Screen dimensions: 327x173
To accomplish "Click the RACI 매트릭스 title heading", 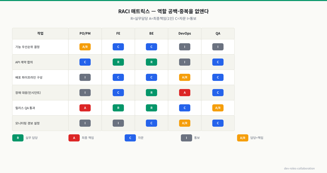I will click(163, 11).
